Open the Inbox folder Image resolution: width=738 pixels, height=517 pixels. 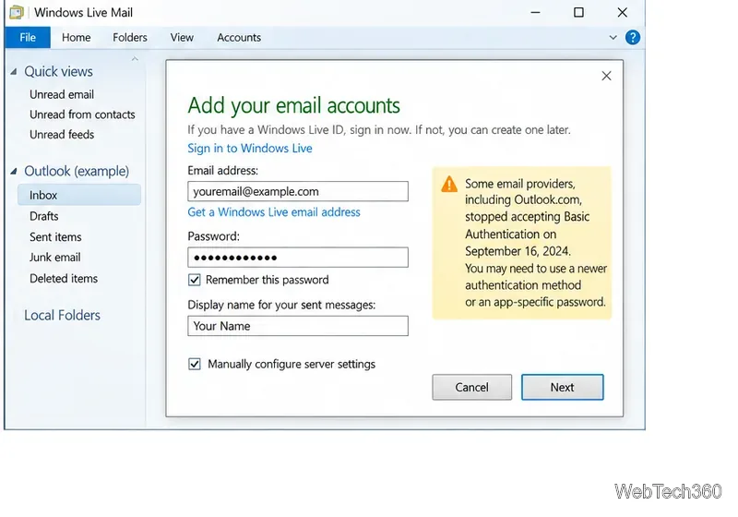[79, 195]
